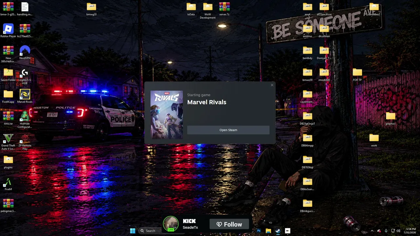Select the Logitech G HUB shortcut
The image size is (420, 236).
pos(25,76)
